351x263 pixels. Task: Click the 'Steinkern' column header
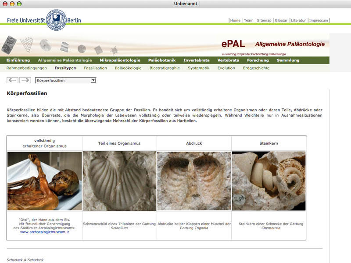point(269,143)
